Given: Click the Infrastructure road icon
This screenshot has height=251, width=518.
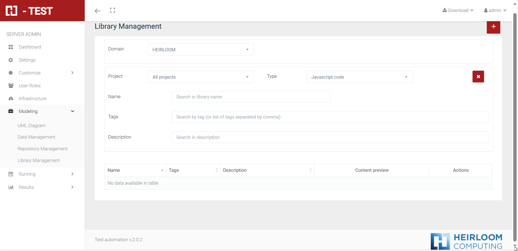Looking at the screenshot, I should pos(11,98).
